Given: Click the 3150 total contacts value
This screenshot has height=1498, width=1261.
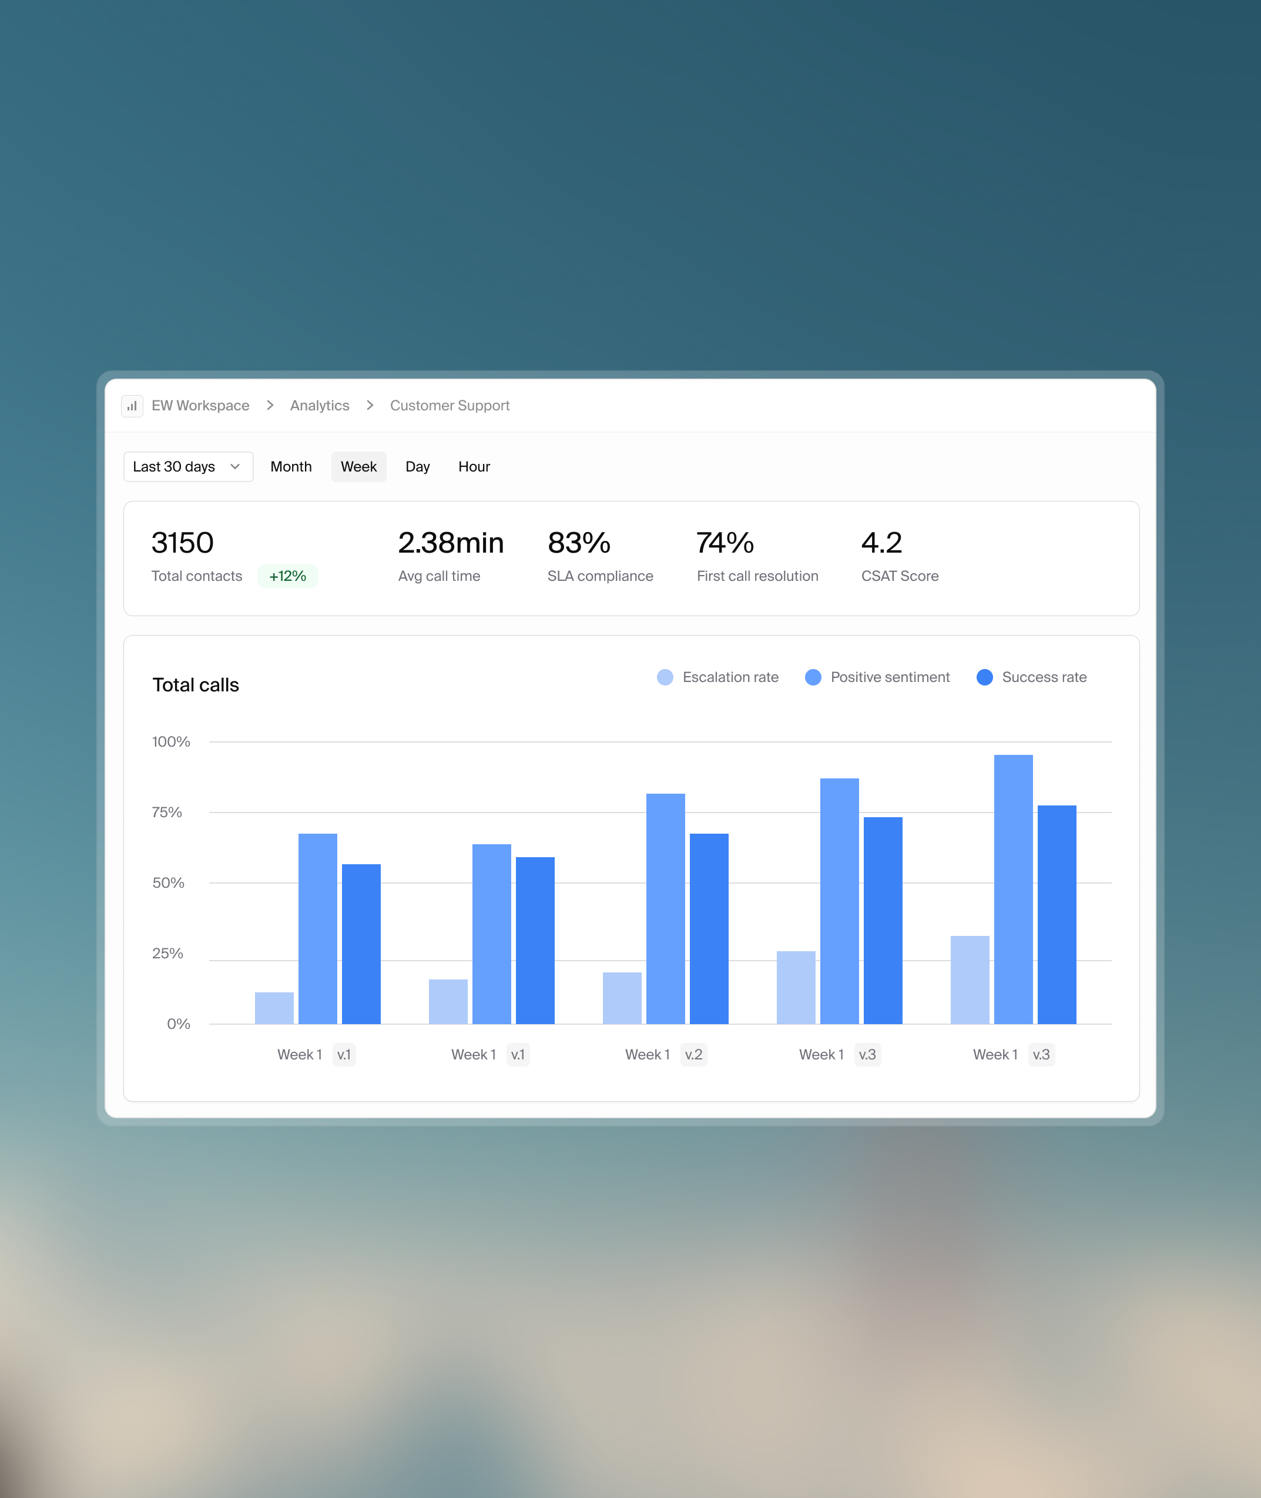Looking at the screenshot, I should (x=182, y=543).
